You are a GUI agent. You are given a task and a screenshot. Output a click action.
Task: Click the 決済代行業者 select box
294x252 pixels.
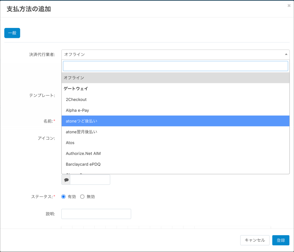coord(173,54)
